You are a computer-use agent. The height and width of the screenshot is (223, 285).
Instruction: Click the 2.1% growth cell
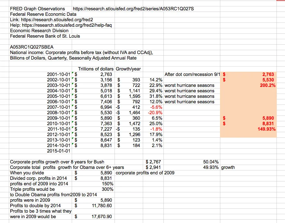click(157, 146)
